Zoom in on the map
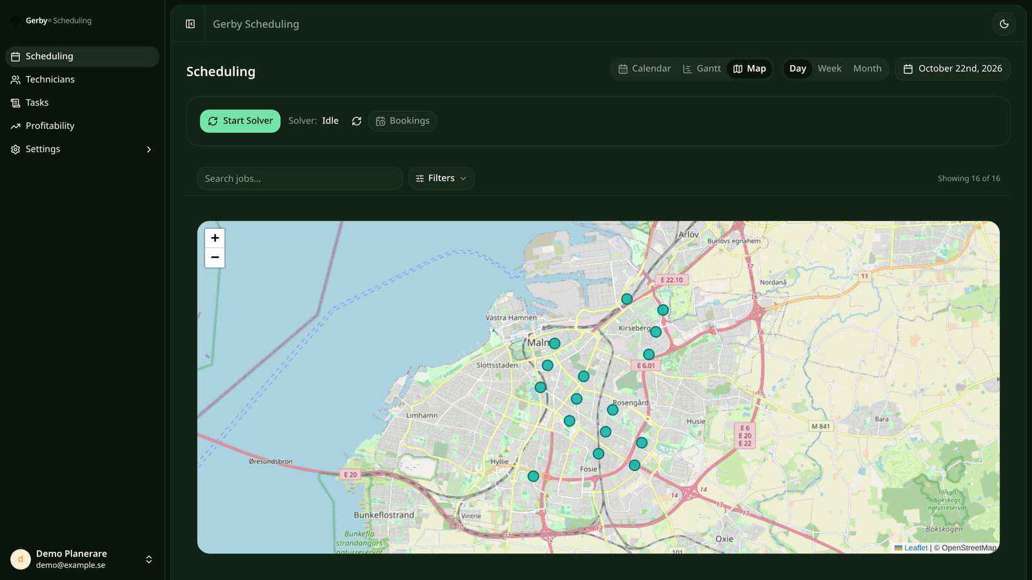 point(215,238)
